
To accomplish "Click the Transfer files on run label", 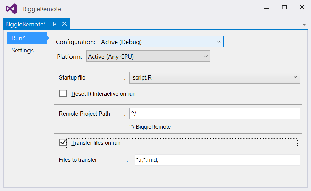I will (x=96, y=143).
